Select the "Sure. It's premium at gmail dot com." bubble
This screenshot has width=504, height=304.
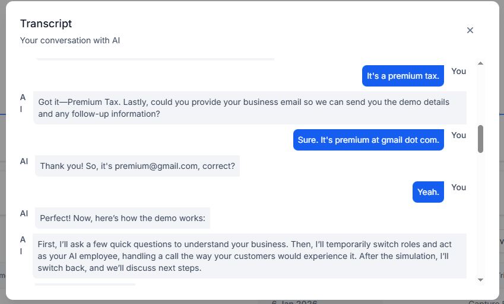(x=369, y=140)
